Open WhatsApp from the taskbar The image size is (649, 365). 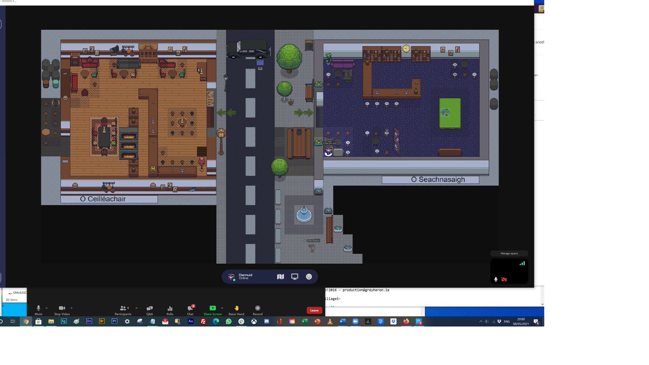pyautogui.click(x=228, y=321)
